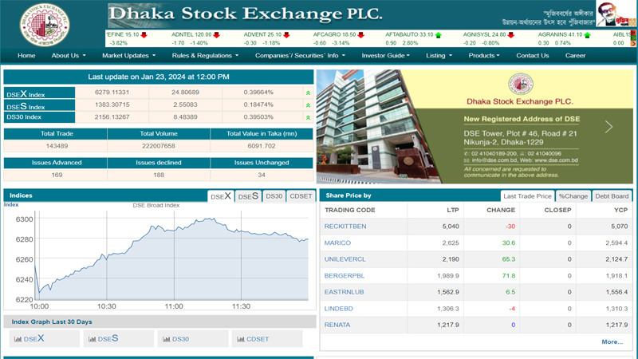The width and height of the screenshot is (638, 359).
Task: Expand the About Us dropdown menu
Action: tap(69, 56)
